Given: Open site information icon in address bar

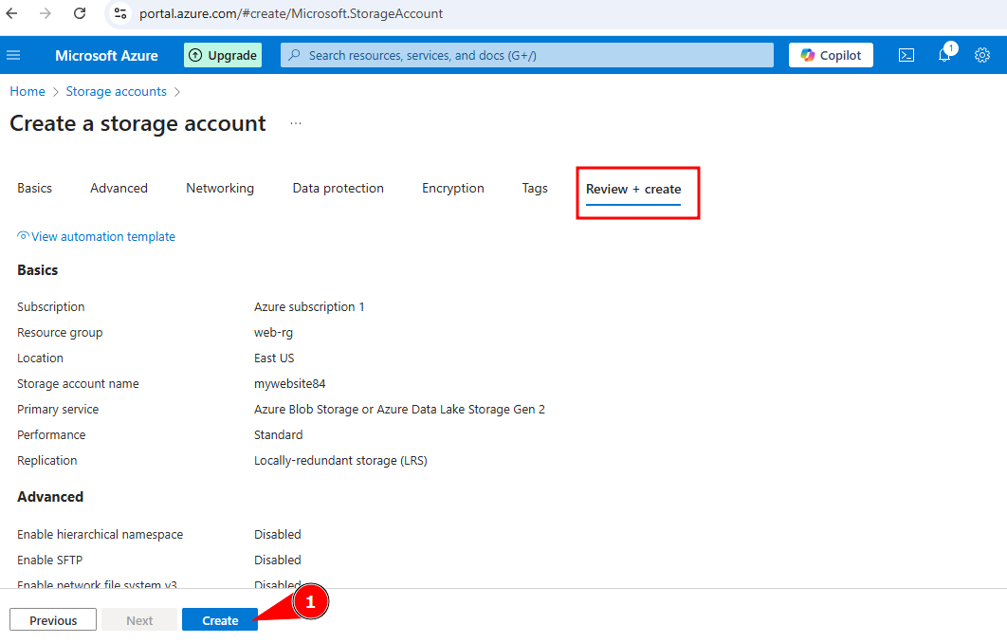Looking at the screenshot, I should pos(120,13).
